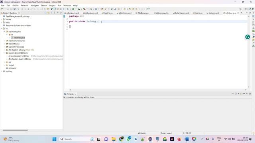Minimize the Project Explorer panel
Viewport: 255px width, 143px height.
(x=57, y=13)
